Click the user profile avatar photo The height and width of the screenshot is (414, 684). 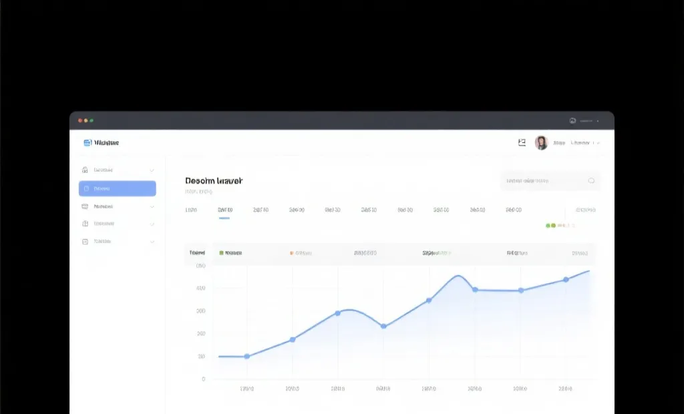541,143
